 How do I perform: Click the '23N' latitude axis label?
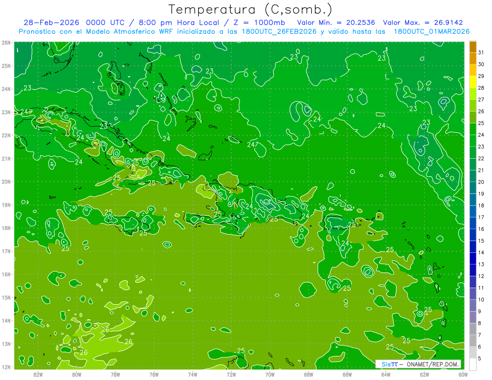[x=6, y=112]
